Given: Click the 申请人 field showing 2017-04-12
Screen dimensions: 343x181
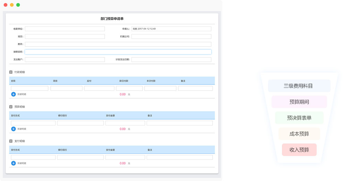Looking at the screenshot, I should coord(171,29).
